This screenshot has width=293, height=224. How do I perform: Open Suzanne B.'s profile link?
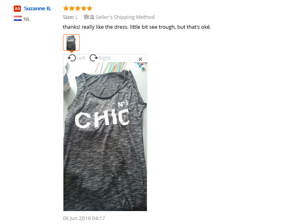[37, 9]
